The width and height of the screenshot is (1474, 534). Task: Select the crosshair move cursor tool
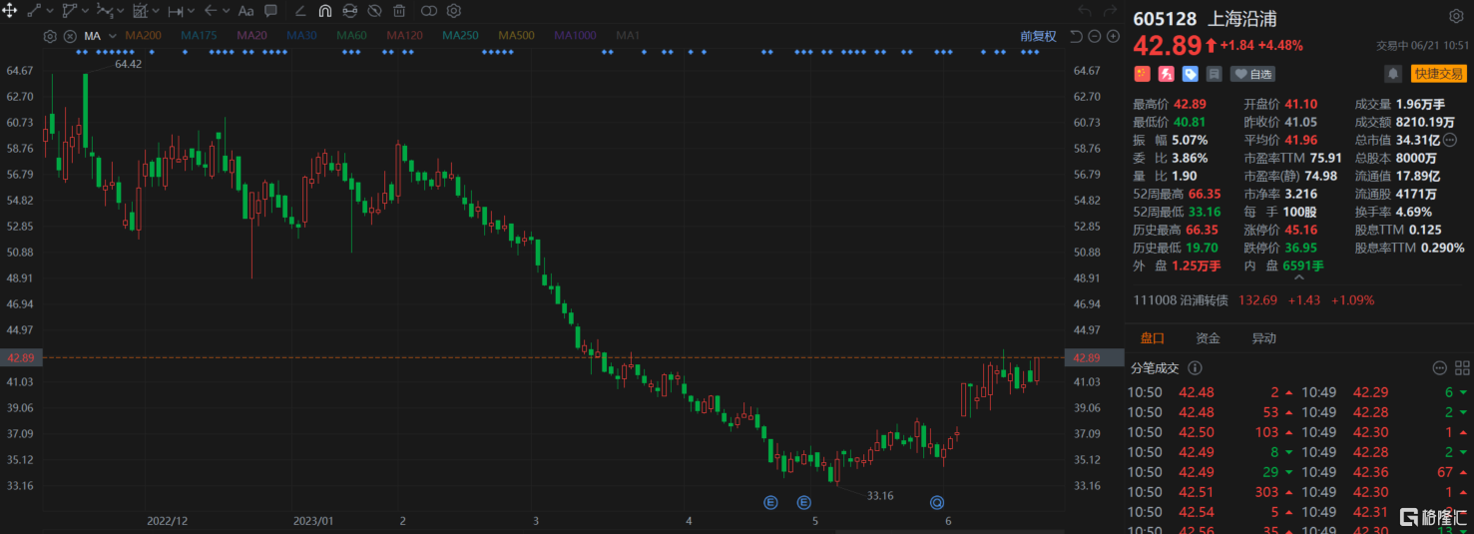10,11
